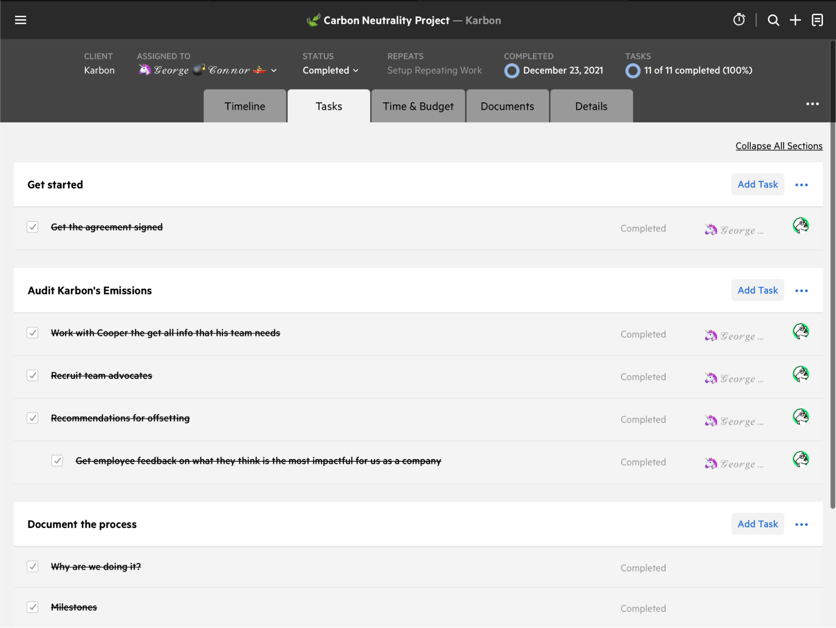Click Collapse All Sections link
Screen dimensions: 836x628
click(x=779, y=146)
